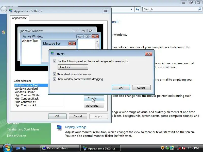This screenshot has height=152, width=203.
Task: Close the Personalization window
Action: pos(199,3)
